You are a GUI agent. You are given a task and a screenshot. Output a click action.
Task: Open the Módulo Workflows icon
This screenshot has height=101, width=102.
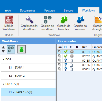click(9, 20)
